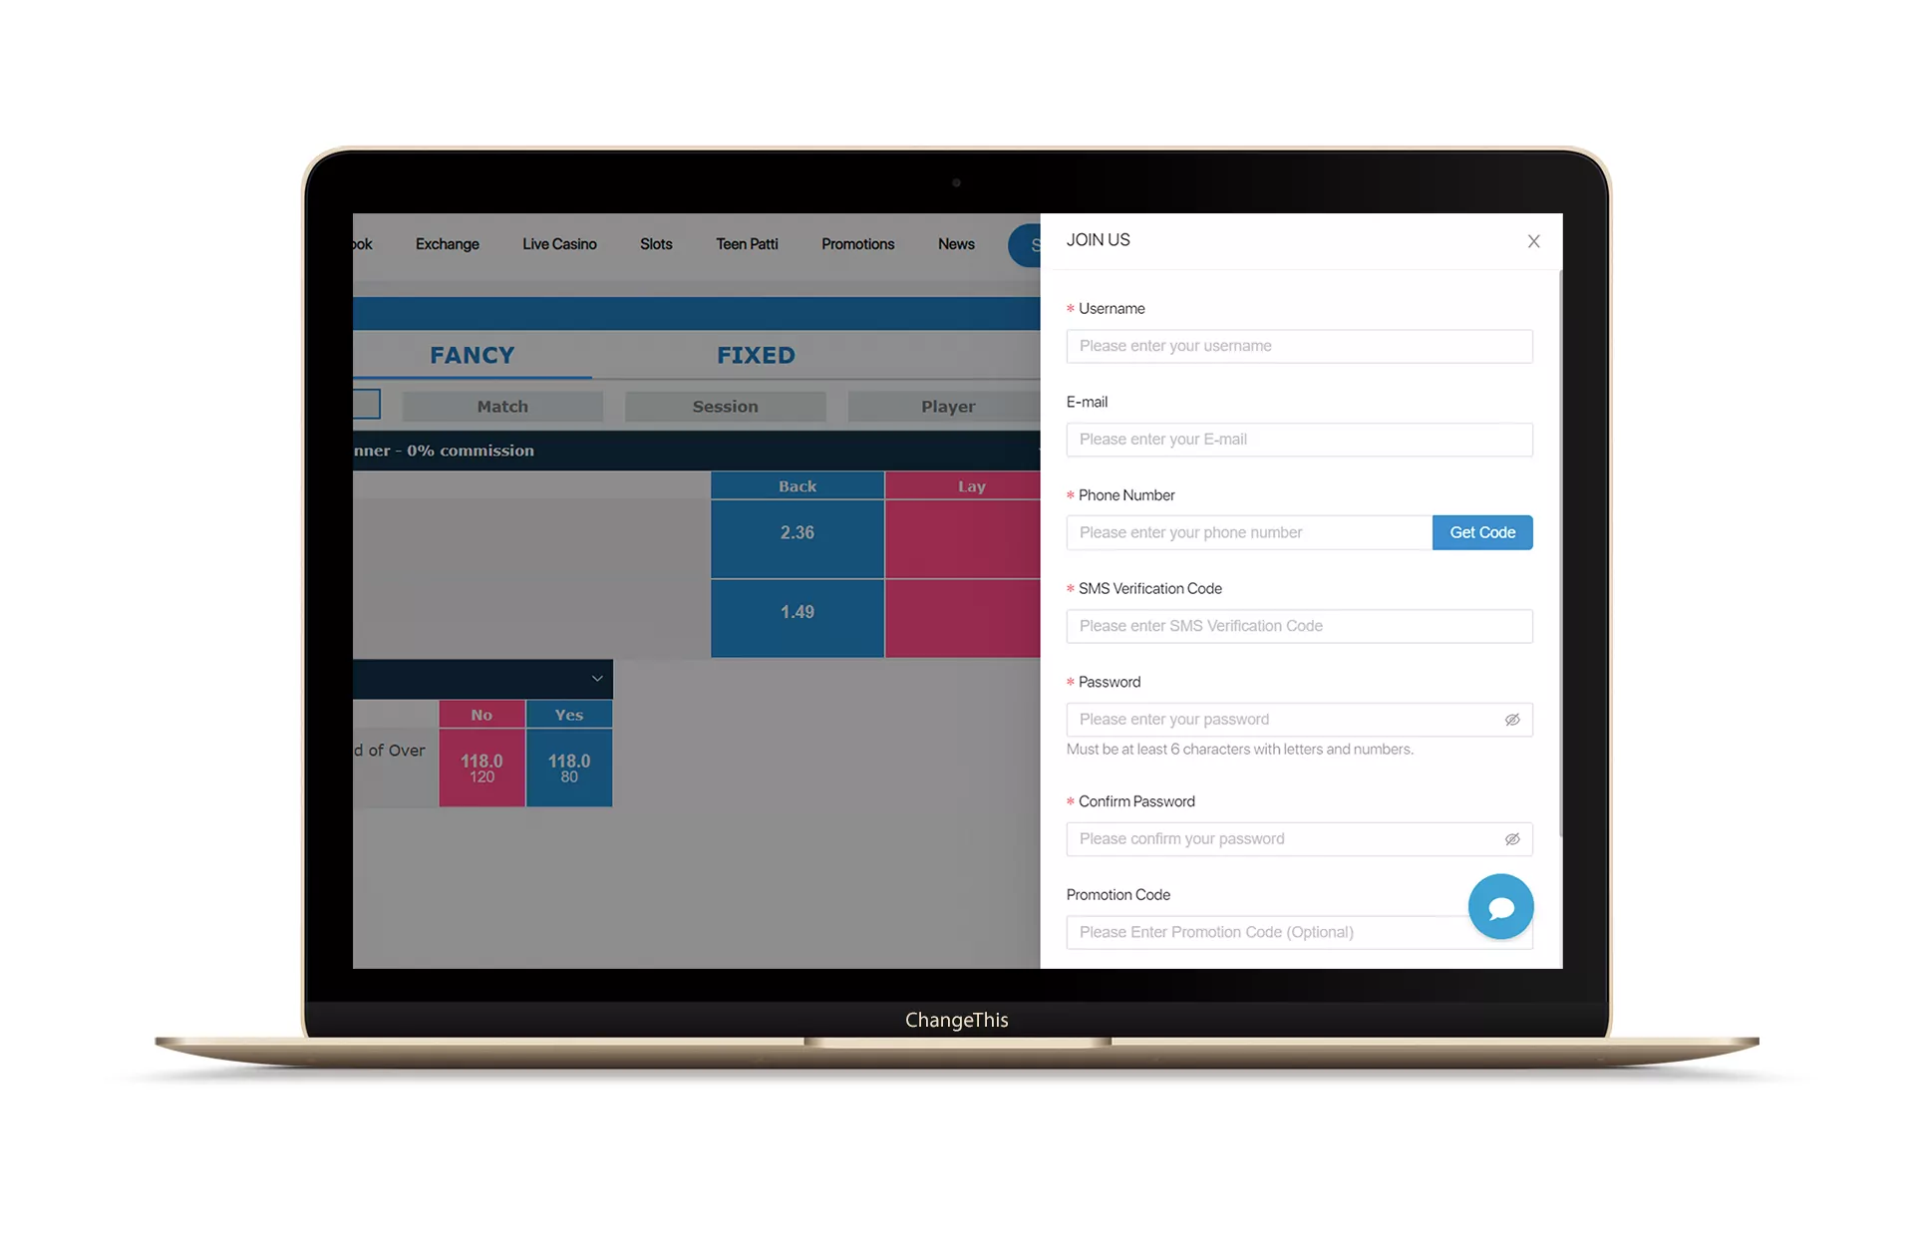Click the close icon on JOIN US modal

(x=1534, y=240)
